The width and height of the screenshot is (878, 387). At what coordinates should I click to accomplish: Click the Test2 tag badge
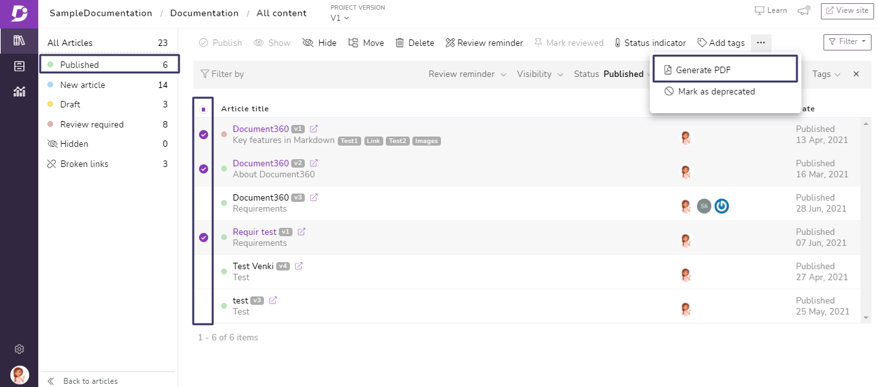tap(397, 140)
